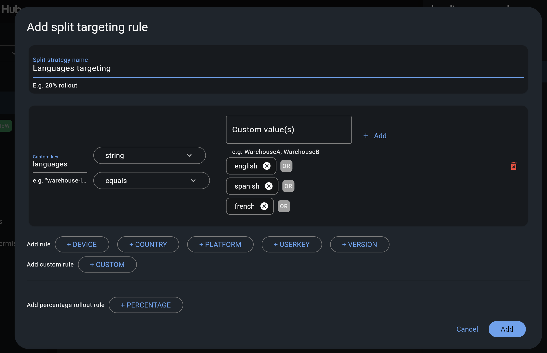Add a DEVICE targeting rule
The height and width of the screenshot is (353, 547).
tap(82, 244)
